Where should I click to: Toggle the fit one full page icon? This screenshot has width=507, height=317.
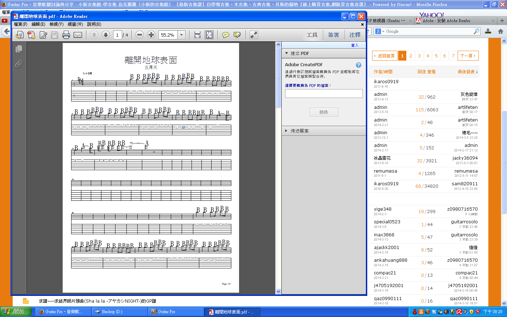pyautogui.click(x=209, y=35)
